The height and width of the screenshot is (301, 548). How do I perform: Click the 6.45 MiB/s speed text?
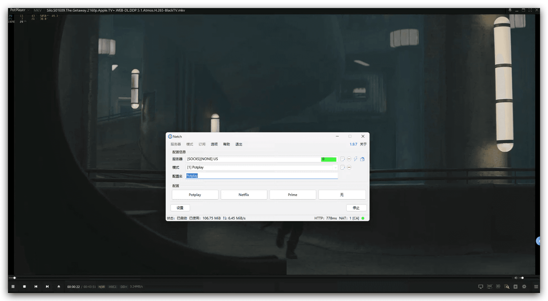click(237, 218)
